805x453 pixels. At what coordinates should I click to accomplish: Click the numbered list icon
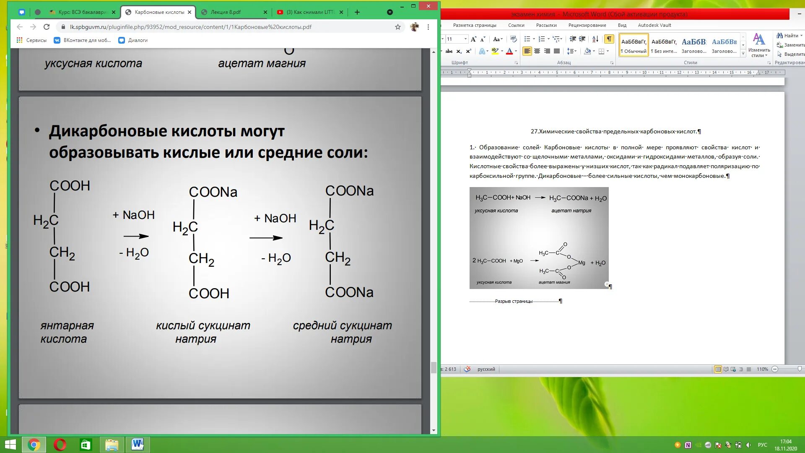542,39
